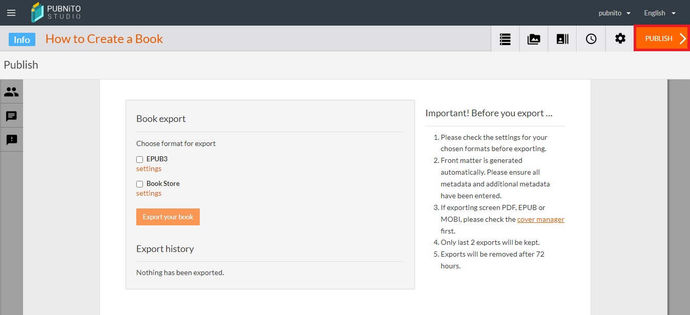Open settings link under EPUB3

[149, 169]
